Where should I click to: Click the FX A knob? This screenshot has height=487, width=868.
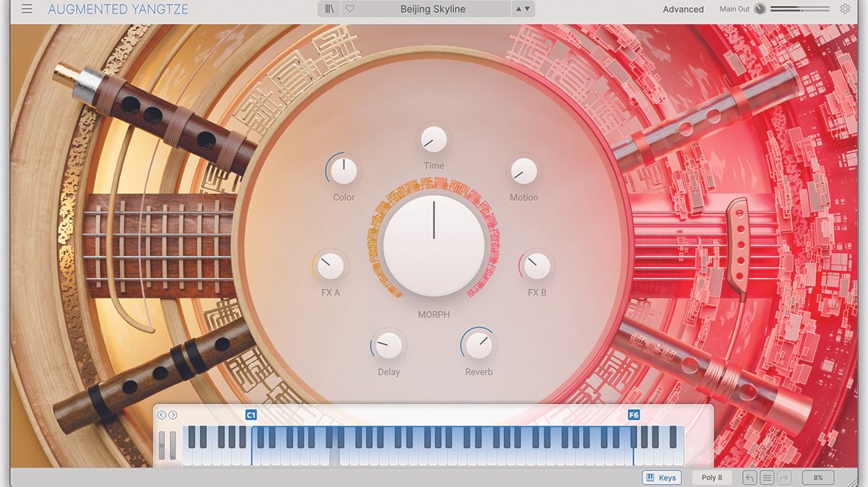(331, 266)
